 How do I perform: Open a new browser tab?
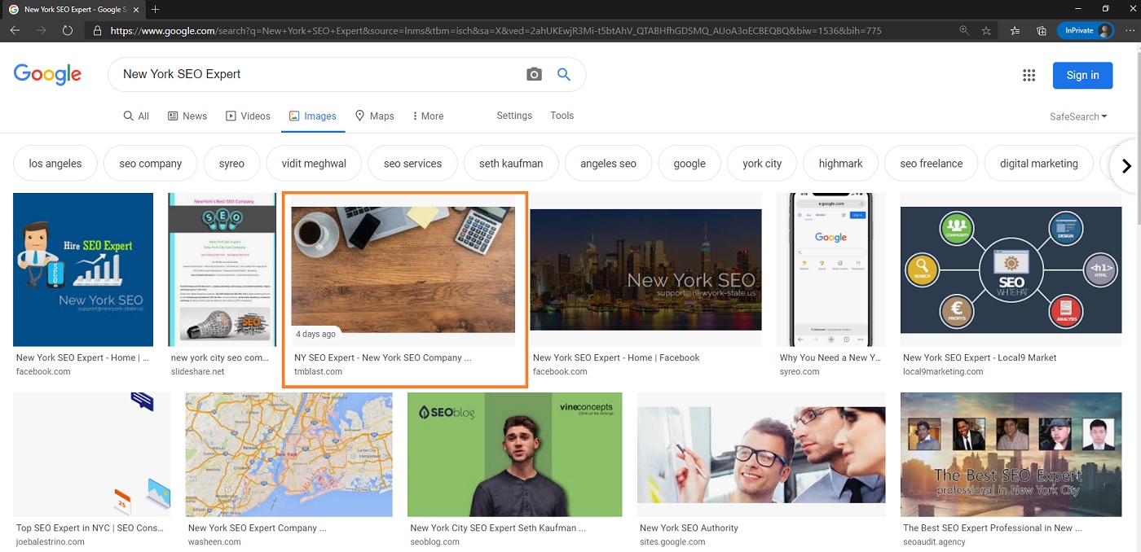[x=156, y=9]
